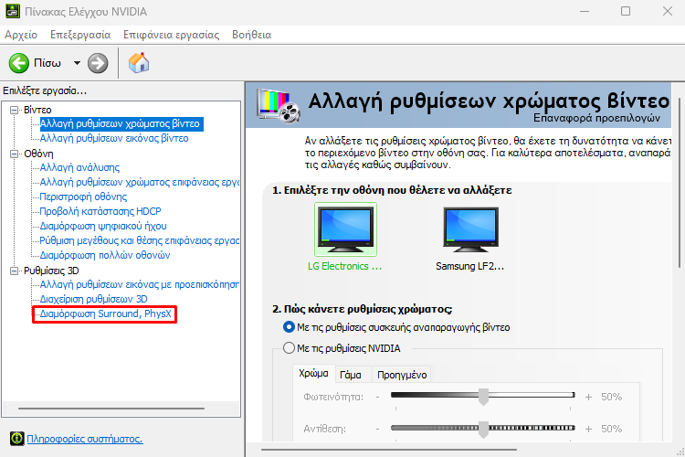
Task: Click the Βίντεο category label
Action: (37, 110)
